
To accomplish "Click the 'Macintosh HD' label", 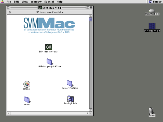I will pos(152,14).
